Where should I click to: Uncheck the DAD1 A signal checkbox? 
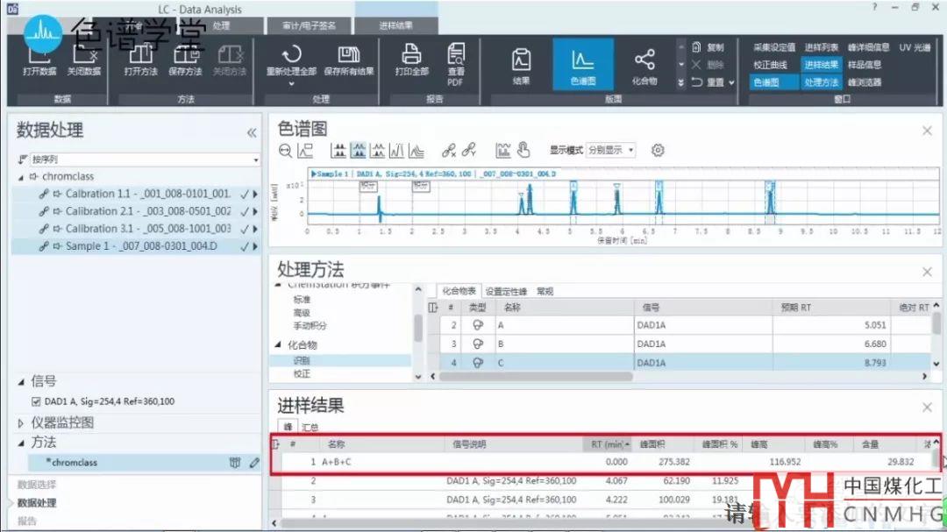click(36, 401)
